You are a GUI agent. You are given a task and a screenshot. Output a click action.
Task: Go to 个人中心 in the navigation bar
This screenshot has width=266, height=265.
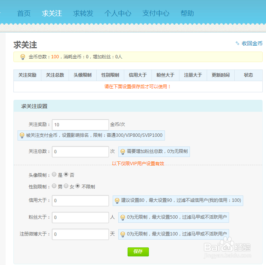118,13
